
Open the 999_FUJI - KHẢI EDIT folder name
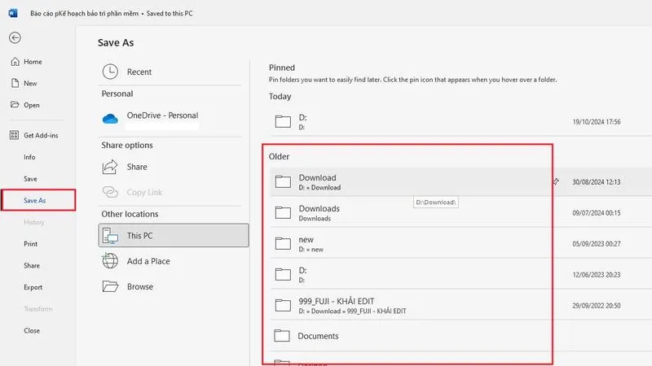coord(337,301)
